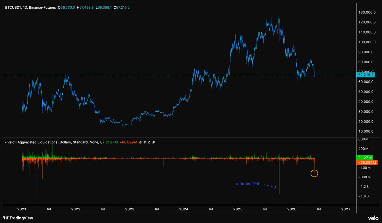Viewport: 382px width, 223px height.
Task: Click the 60,000.0 price axis label
Action: 366,82
